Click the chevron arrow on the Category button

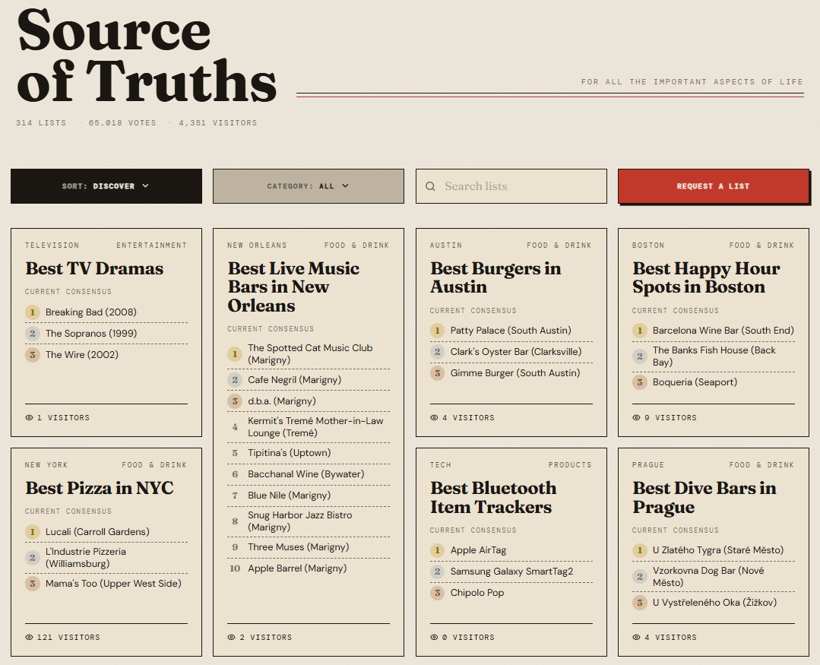tap(345, 185)
